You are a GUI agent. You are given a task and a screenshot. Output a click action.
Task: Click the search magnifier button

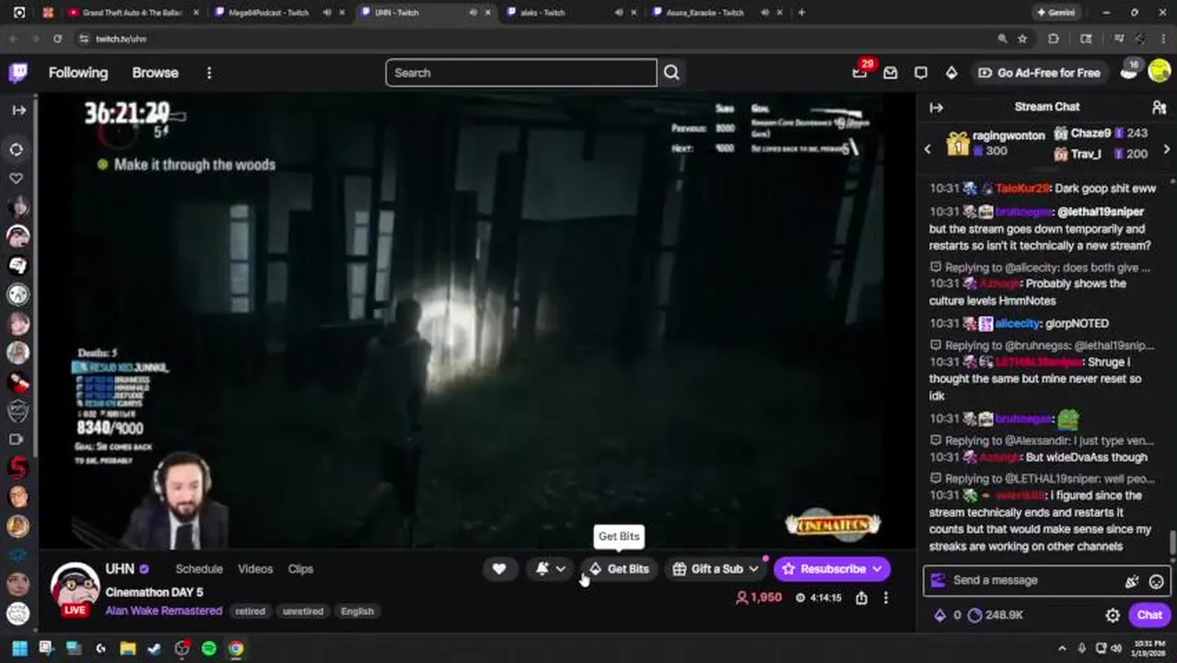671,73
